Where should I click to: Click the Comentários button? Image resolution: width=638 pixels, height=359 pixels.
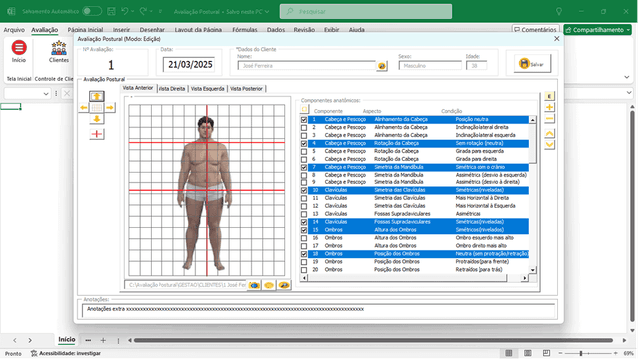[x=535, y=30]
